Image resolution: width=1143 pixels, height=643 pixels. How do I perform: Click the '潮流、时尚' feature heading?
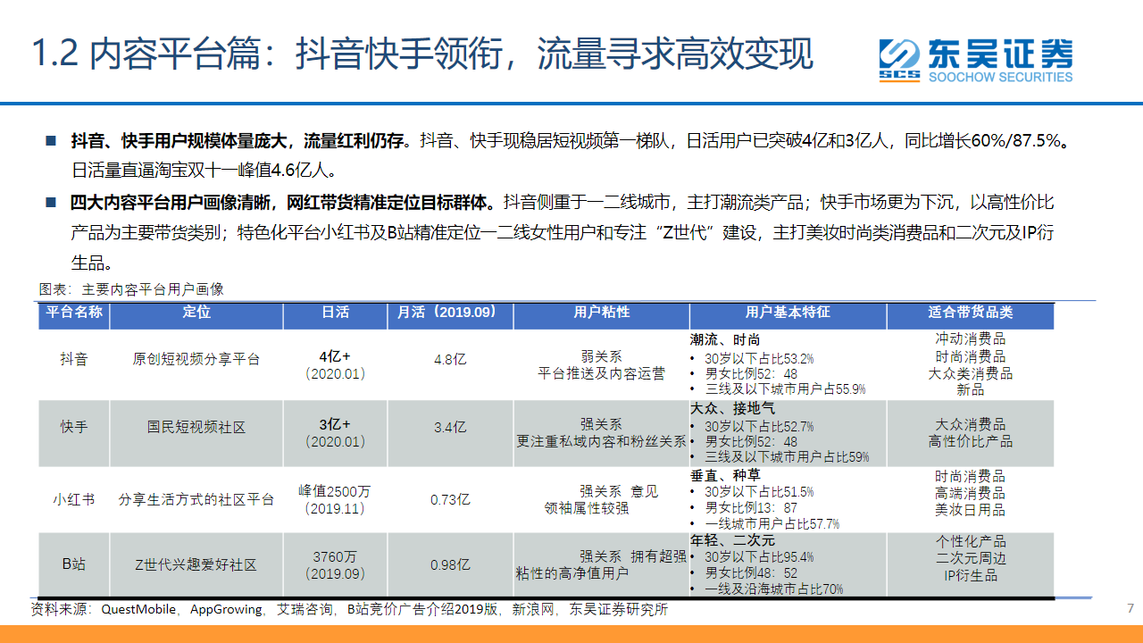pyautogui.click(x=725, y=340)
